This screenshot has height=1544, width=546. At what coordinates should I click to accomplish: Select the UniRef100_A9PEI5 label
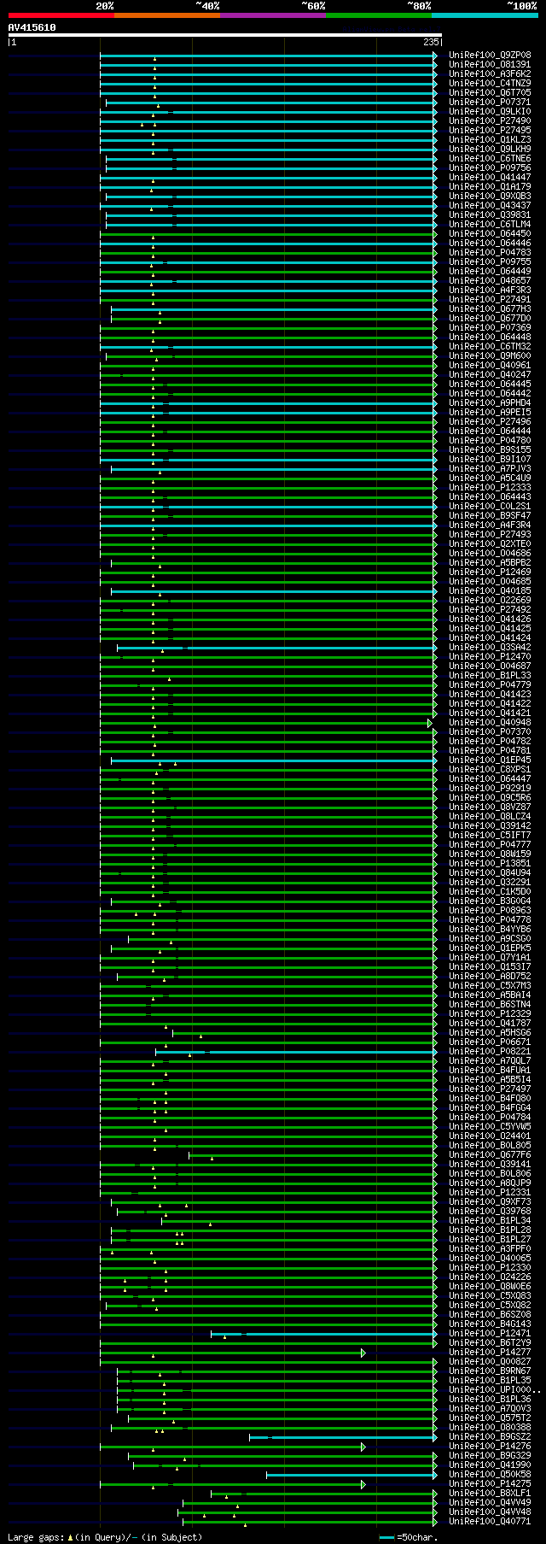490,412
